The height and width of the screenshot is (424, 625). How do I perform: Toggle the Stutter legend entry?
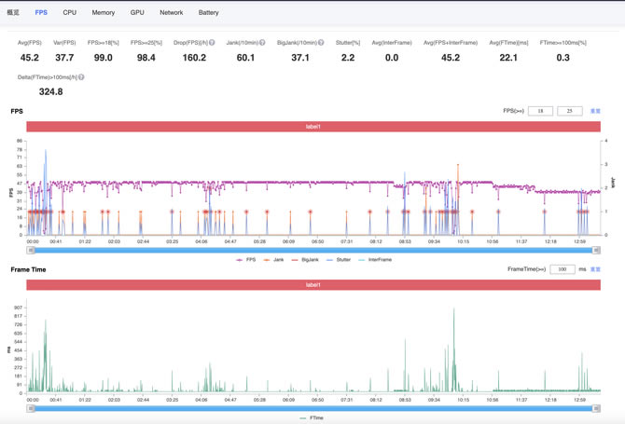[x=339, y=260]
